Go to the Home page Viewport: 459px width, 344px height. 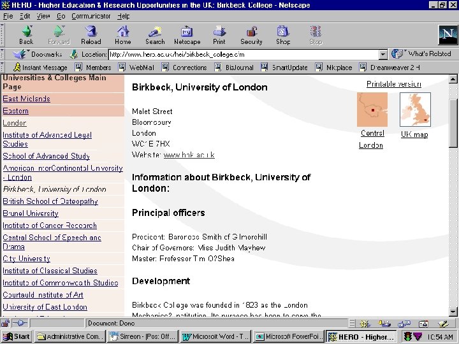click(x=123, y=35)
